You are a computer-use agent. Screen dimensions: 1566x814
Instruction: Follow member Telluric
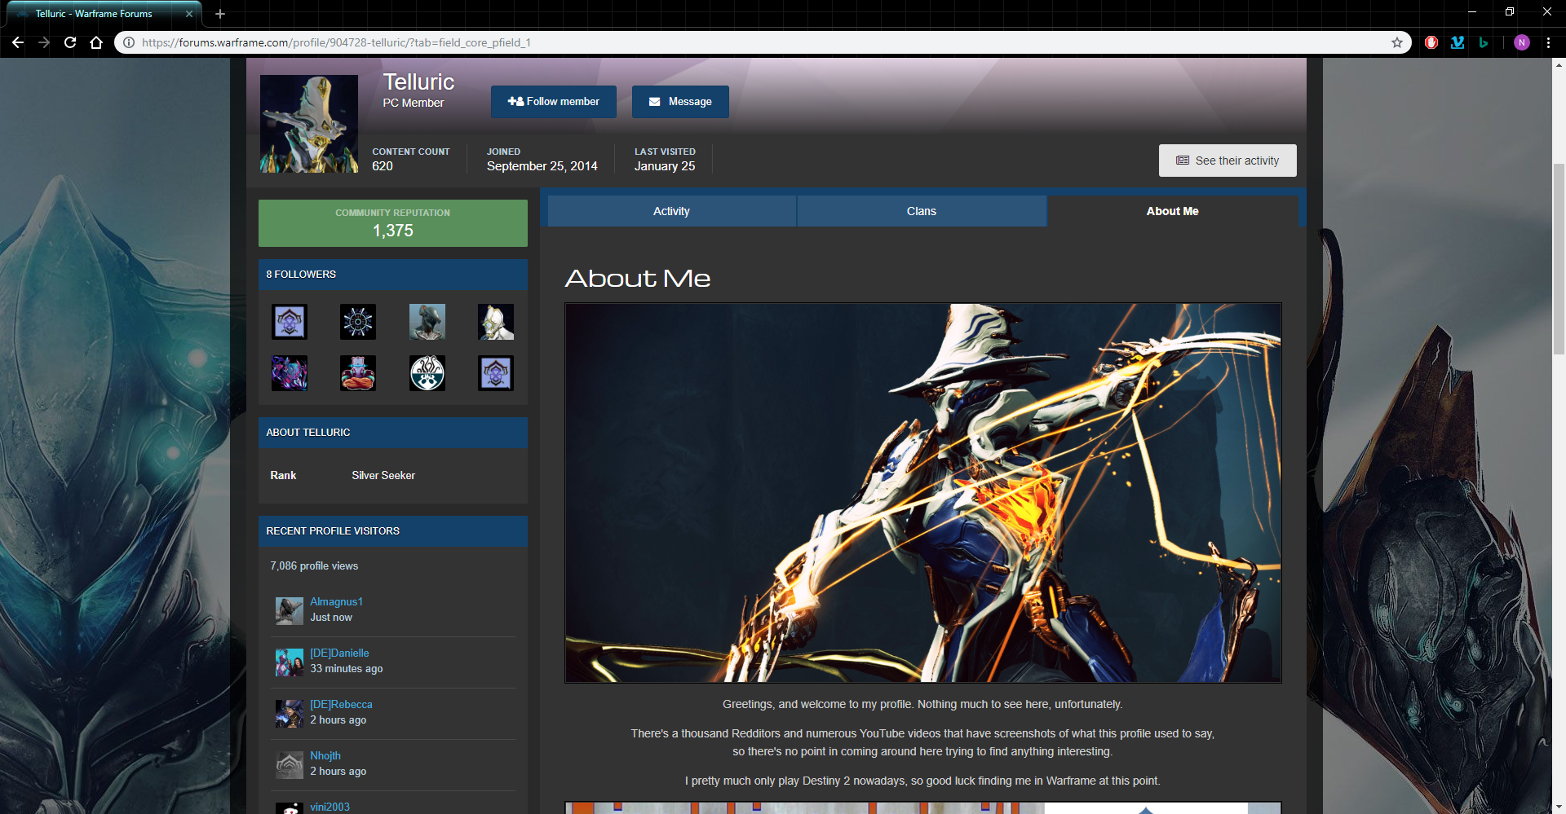point(554,102)
